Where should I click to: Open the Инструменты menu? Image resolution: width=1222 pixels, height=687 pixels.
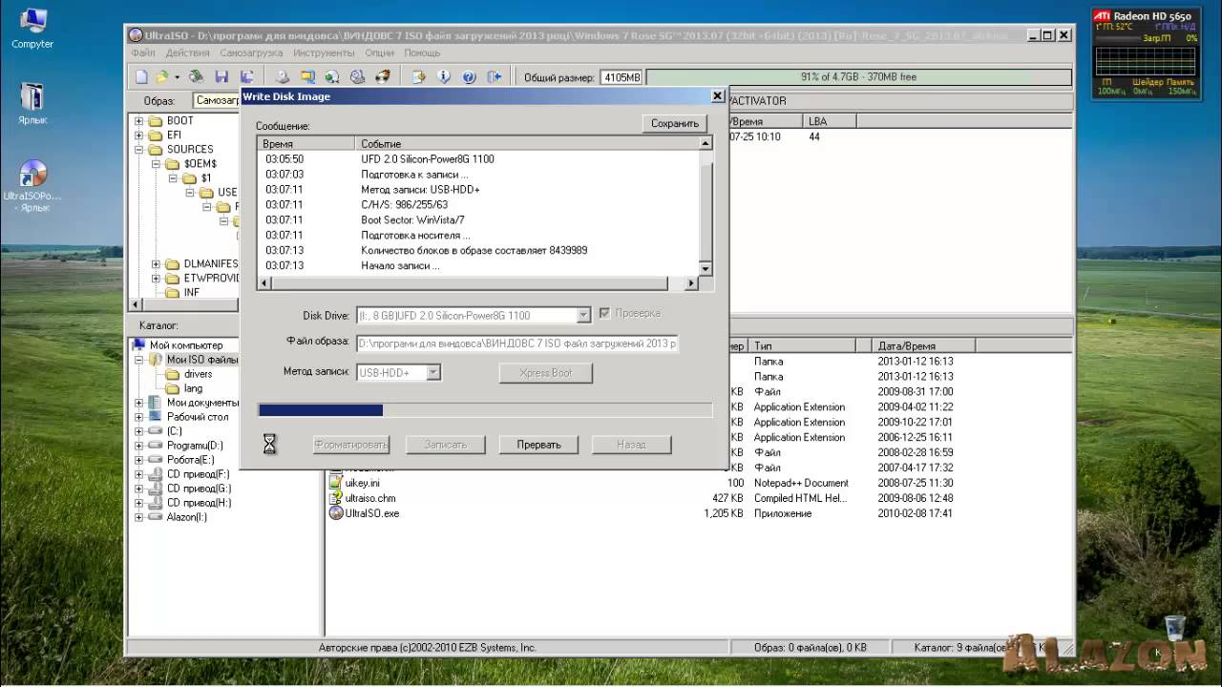(x=325, y=53)
